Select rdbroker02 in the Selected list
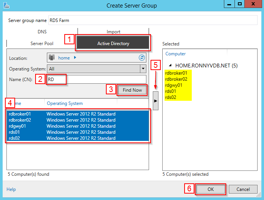The image size is (264, 200). [x=176, y=79]
